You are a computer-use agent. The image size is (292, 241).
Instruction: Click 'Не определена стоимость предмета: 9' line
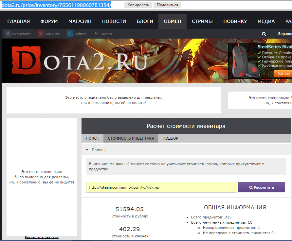coord(238,233)
